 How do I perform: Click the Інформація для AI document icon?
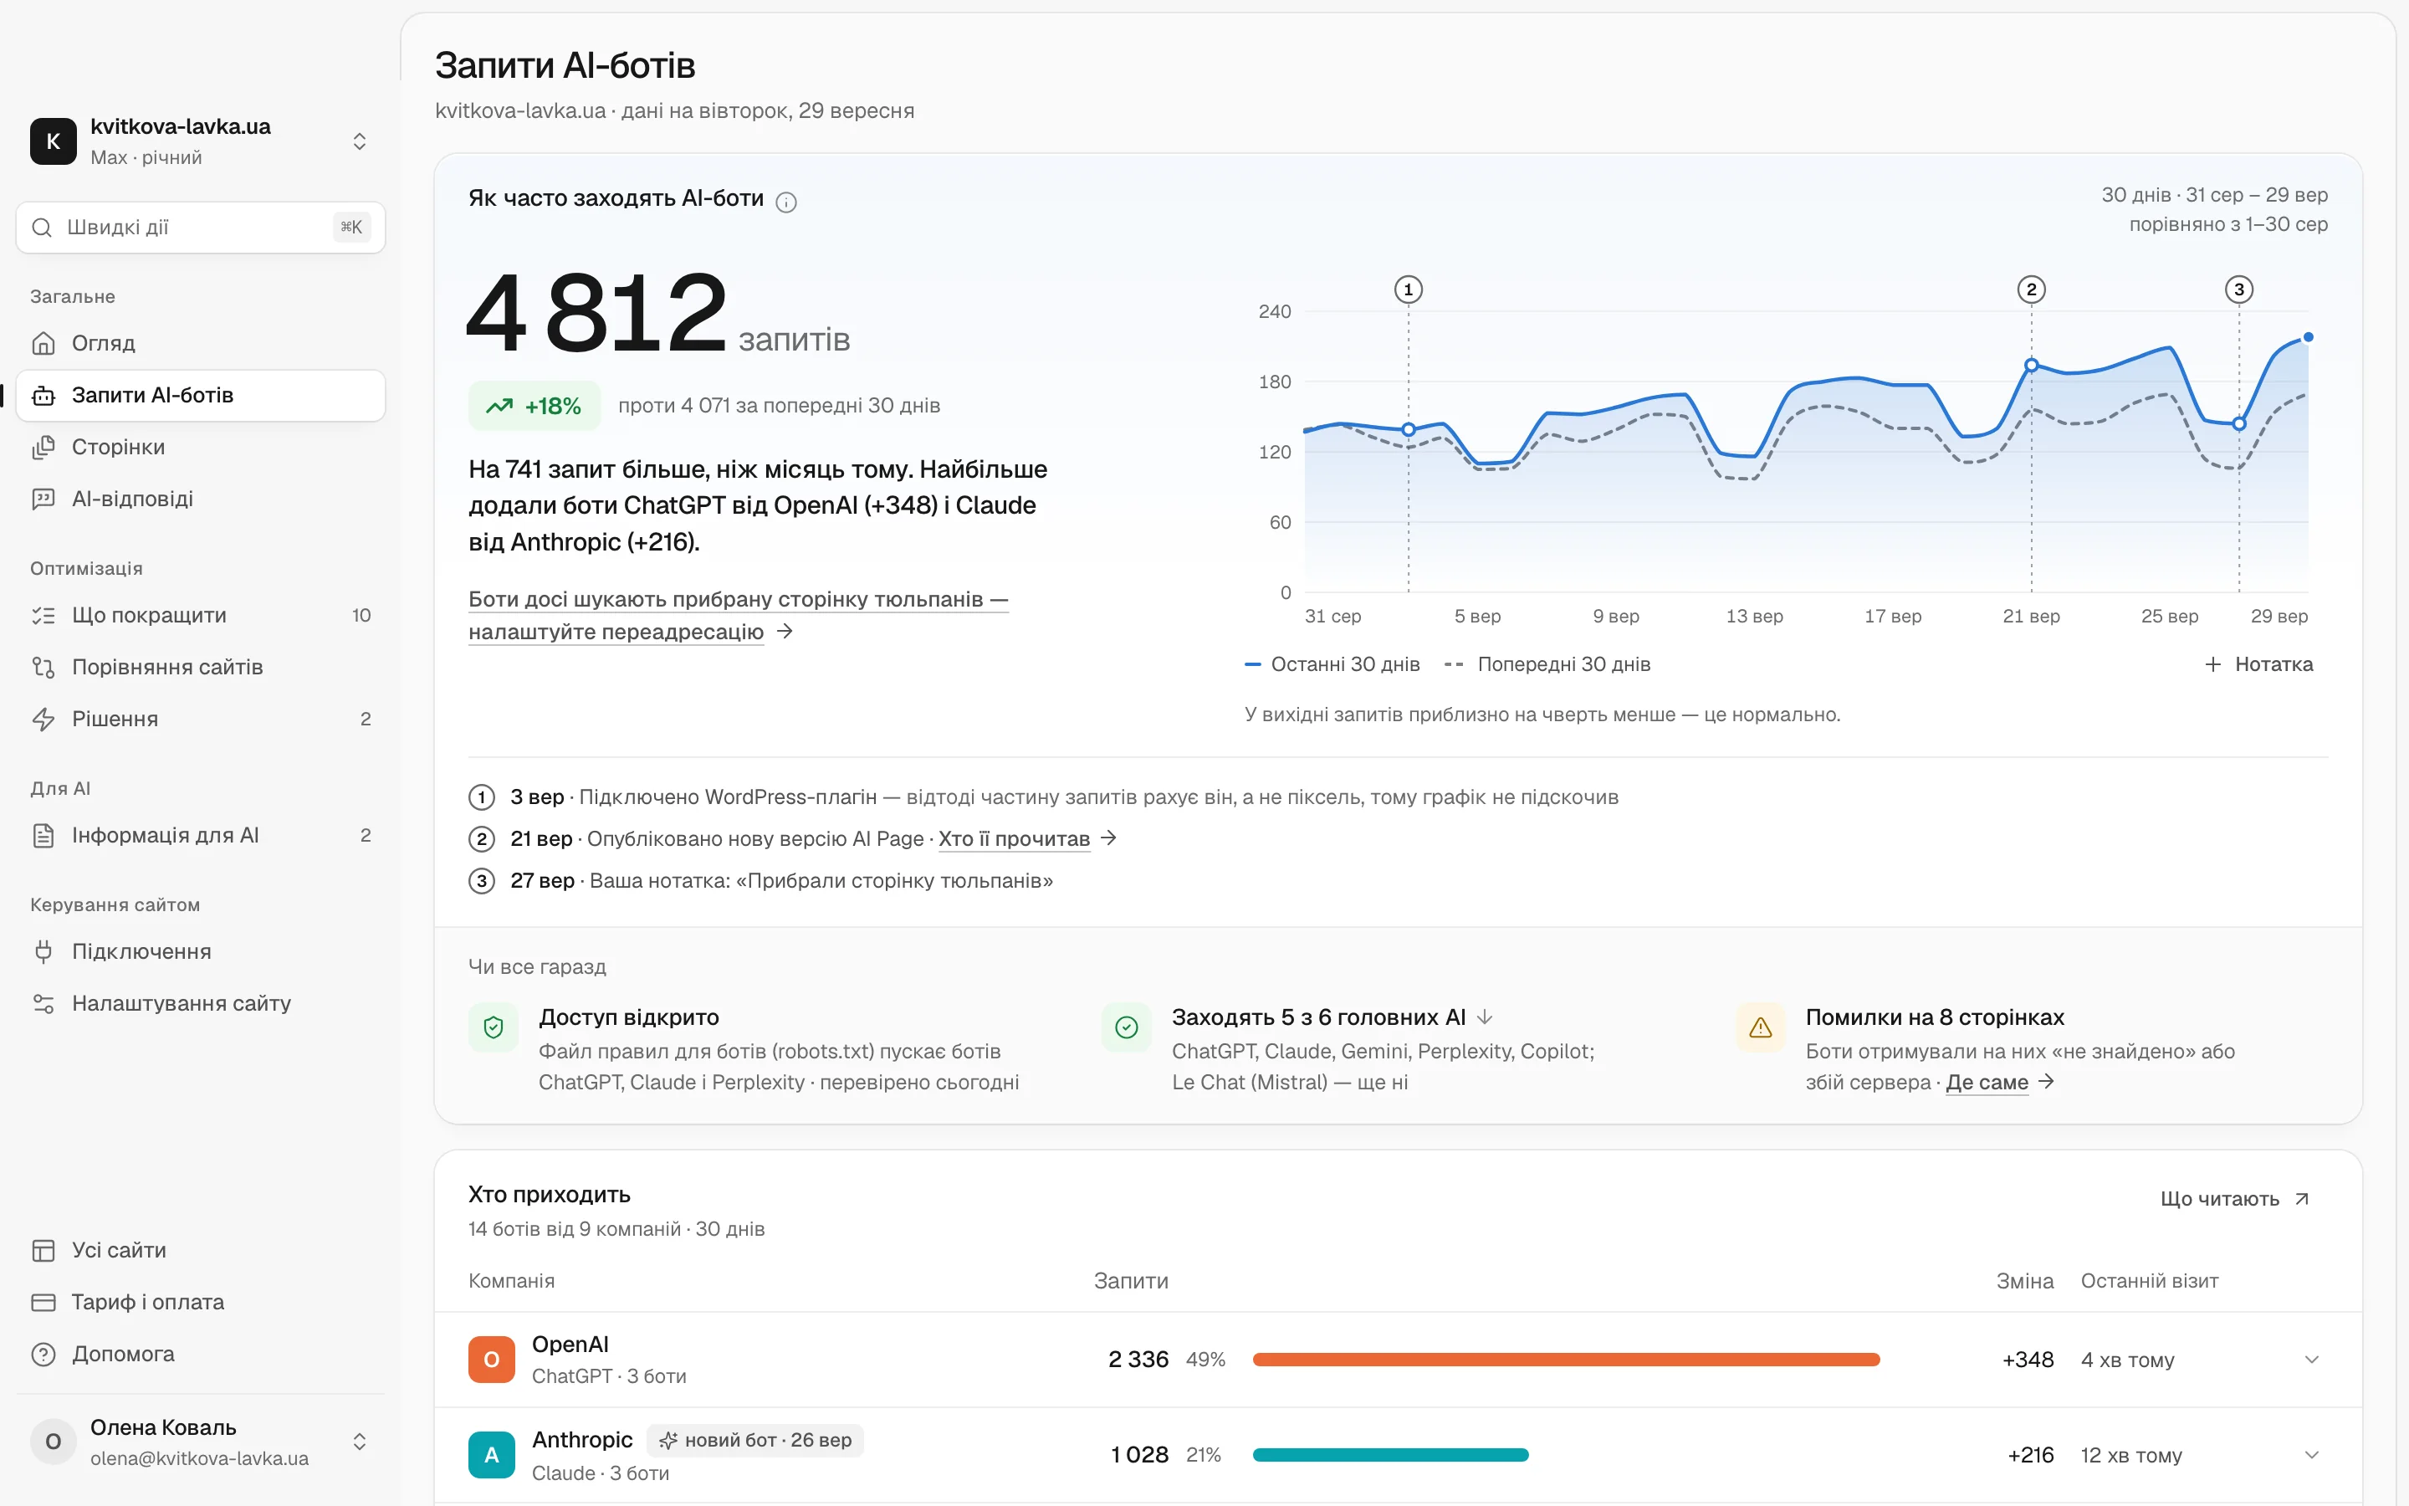[43, 836]
